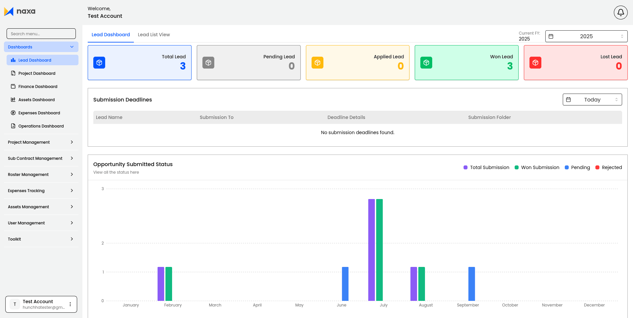Select the Lead Dashboard icon in sidebar
Screen dimensions: 633x318
[13, 60]
